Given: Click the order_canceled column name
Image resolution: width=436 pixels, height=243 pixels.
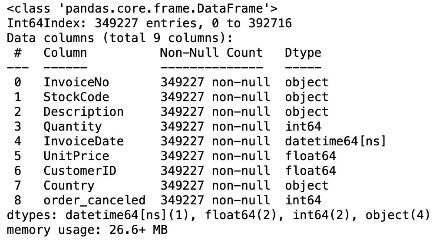Looking at the screenshot, I should [x=94, y=200].
